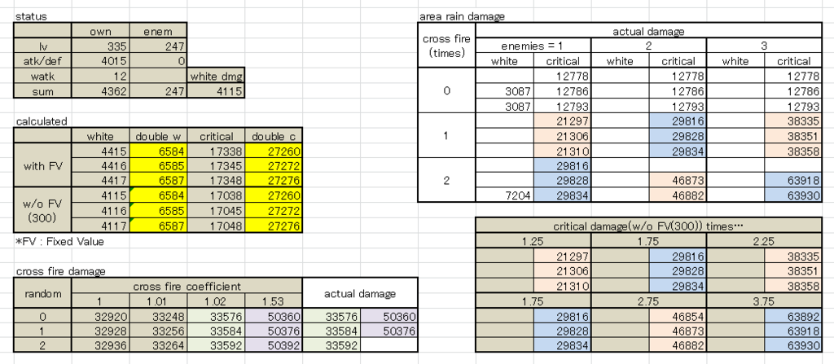Screen dimensions: 834x364
Task: Click the white damage cell 4415
Action: (100, 151)
